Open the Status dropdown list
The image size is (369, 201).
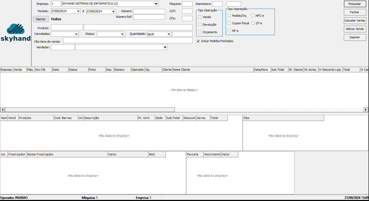[122, 34]
